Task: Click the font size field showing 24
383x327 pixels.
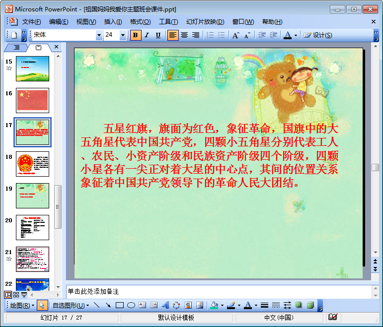Action: tap(112, 35)
